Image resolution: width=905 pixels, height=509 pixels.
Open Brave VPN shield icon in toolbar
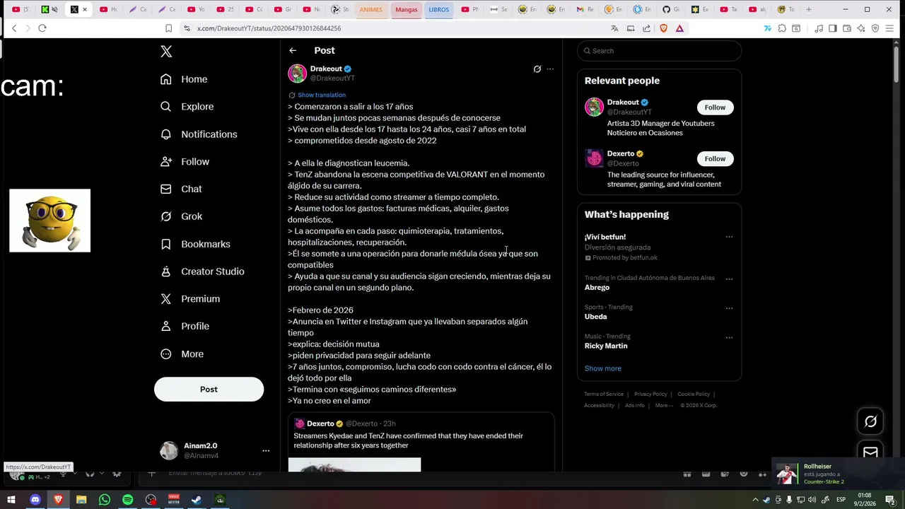tap(875, 28)
